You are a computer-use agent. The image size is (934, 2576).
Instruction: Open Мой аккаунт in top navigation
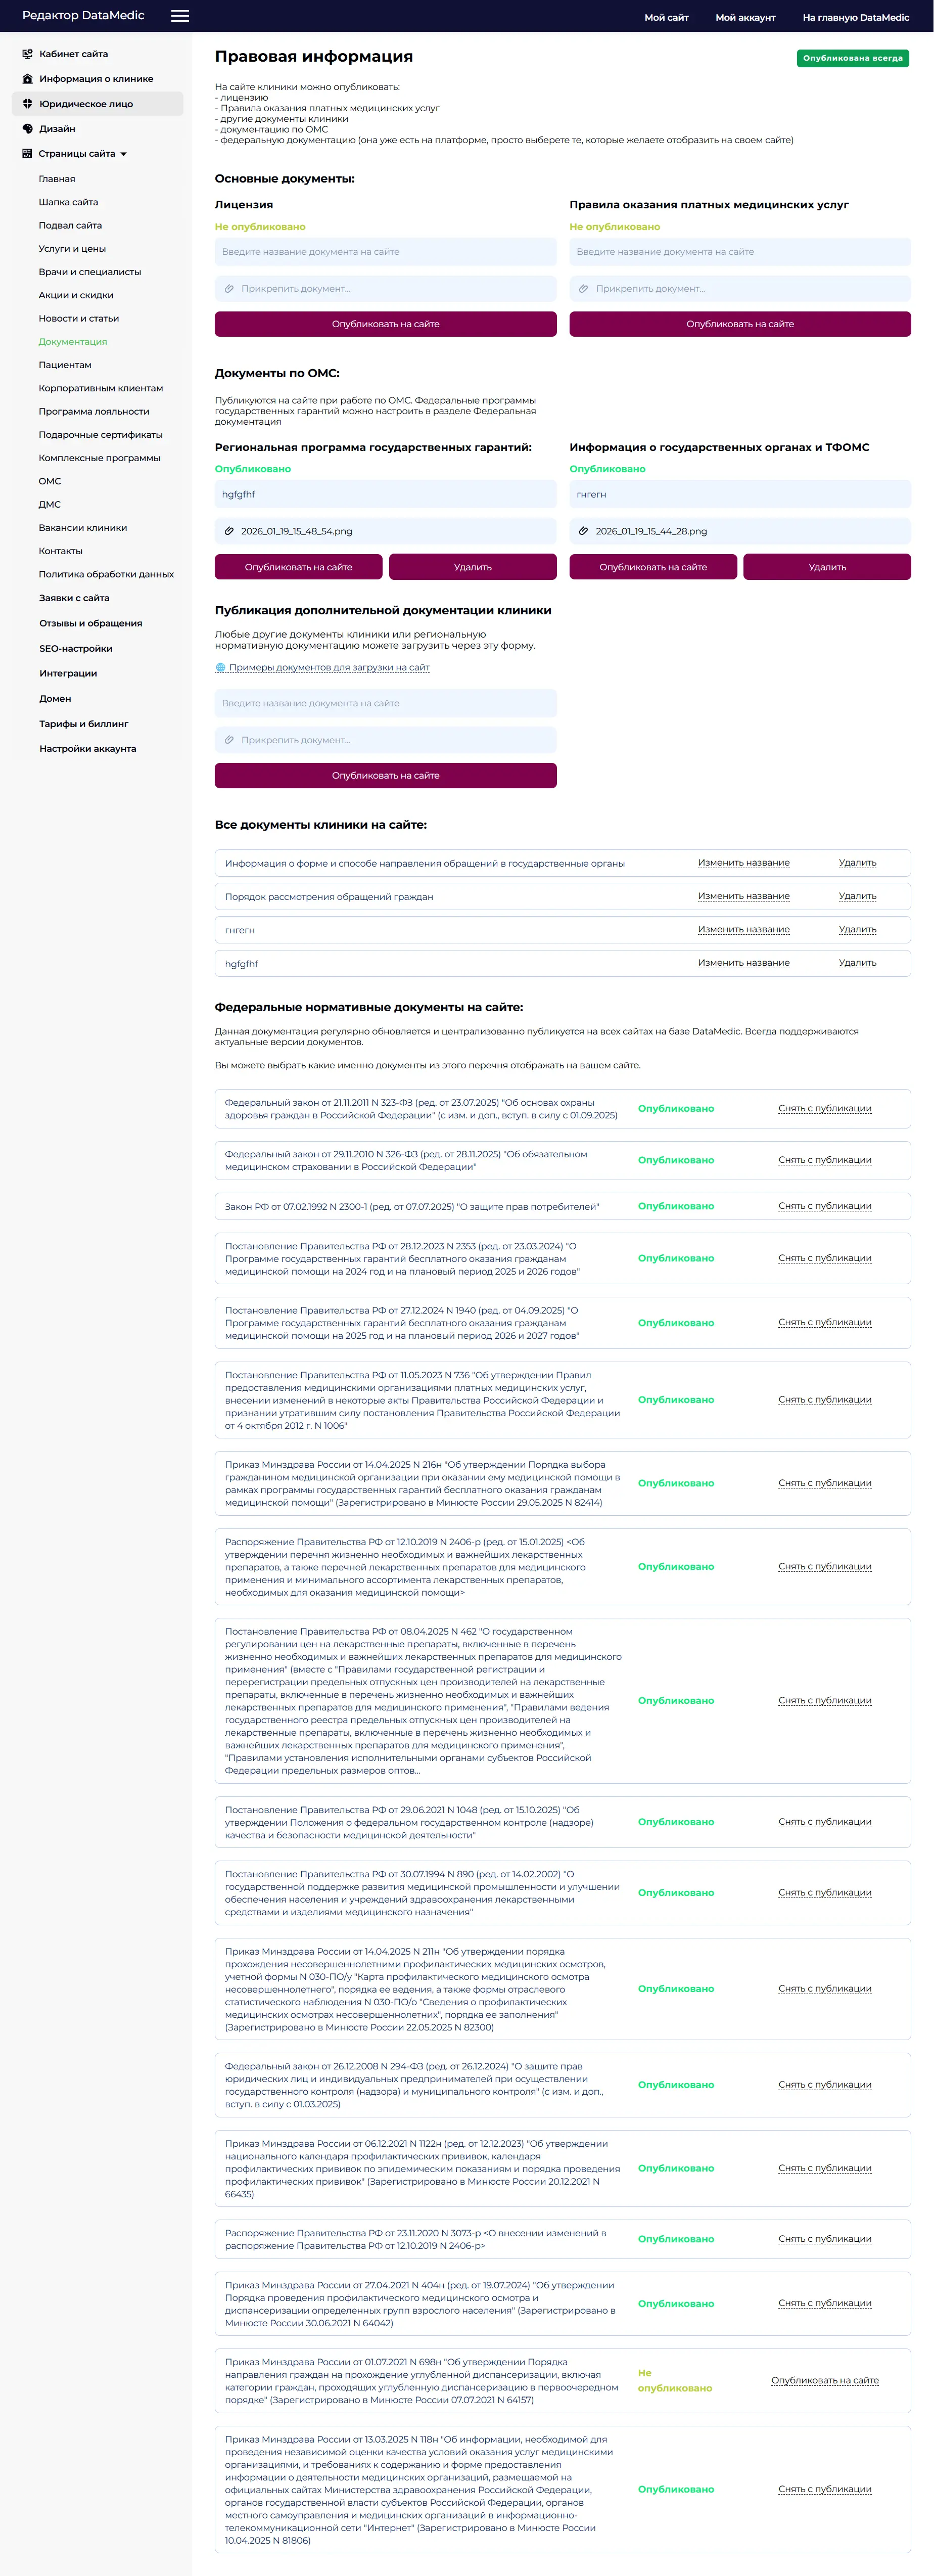(x=745, y=17)
